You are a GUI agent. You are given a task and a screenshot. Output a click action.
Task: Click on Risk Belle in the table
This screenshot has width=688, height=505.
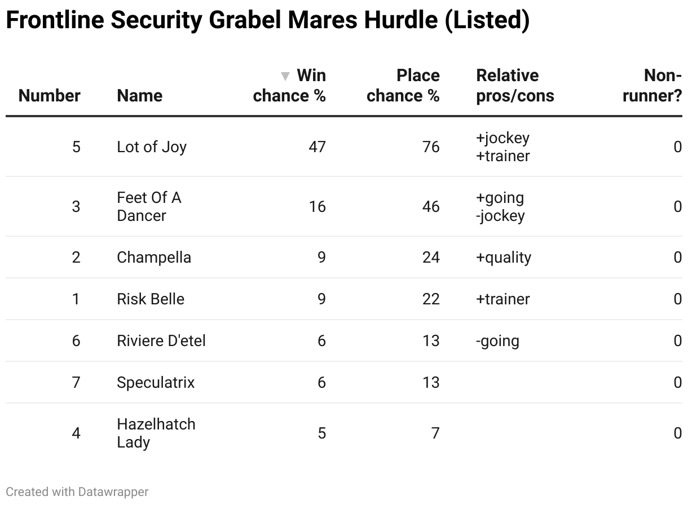pyautogui.click(x=151, y=299)
